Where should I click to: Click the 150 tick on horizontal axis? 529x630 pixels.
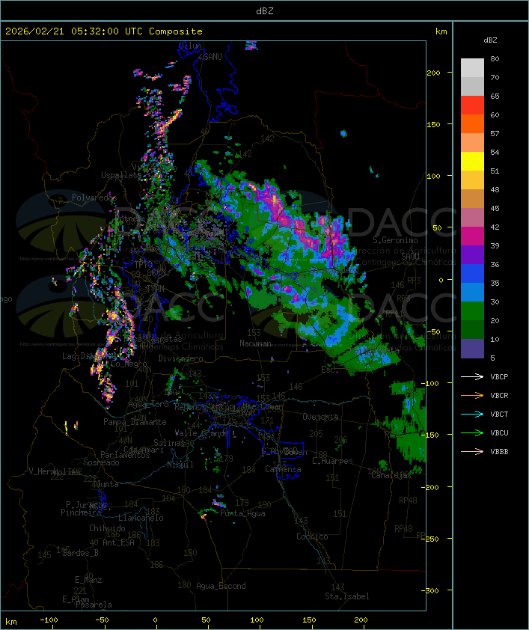coord(309,620)
